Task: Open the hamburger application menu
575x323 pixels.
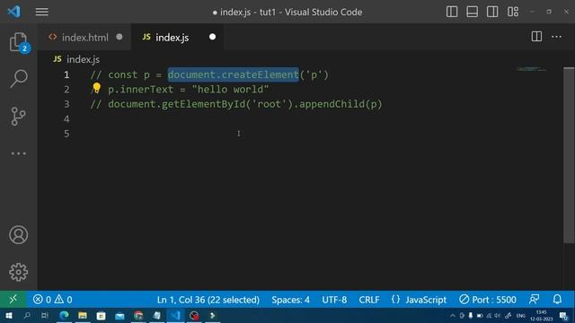Action: pyautogui.click(x=42, y=12)
